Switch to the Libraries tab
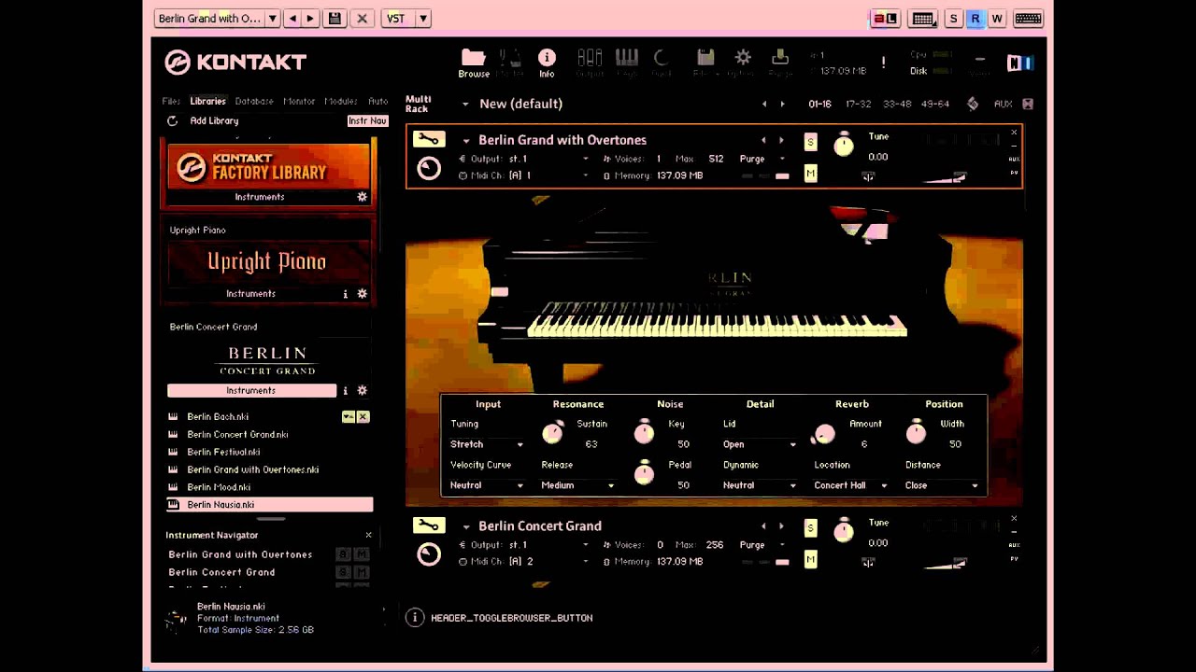1196x672 pixels. click(207, 101)
